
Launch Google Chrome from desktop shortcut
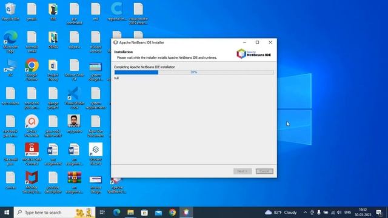click(x=32, y=70)
